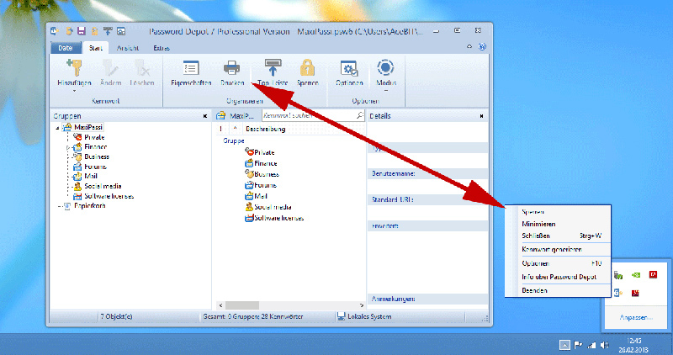673x355 pixels.
Task: Close the Details panel
Action: (481, 116)
